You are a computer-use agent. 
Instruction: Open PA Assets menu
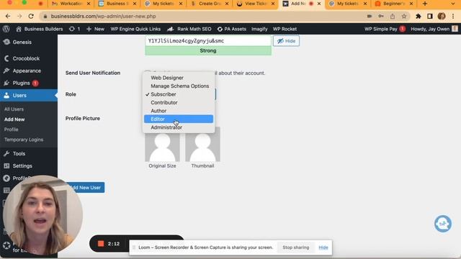(x=232, y=29)
